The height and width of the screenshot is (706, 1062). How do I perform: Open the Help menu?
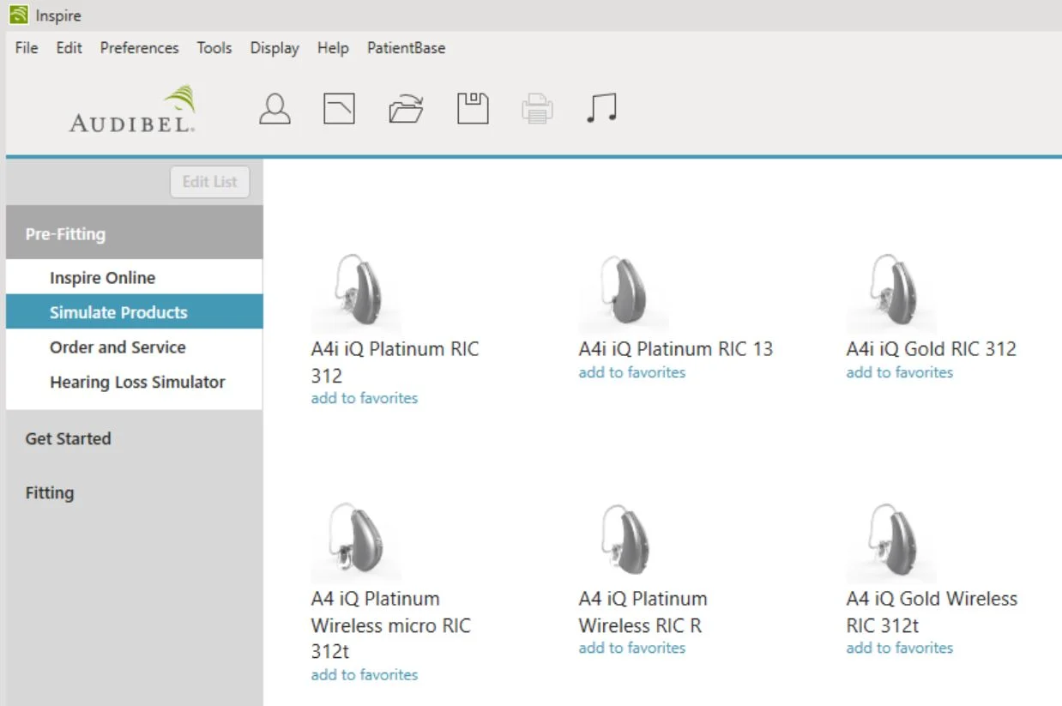pyautogui.click(x=333, y=48)
